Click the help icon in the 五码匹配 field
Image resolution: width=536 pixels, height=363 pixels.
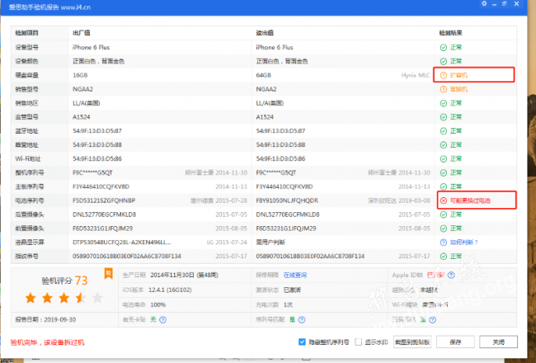point(432,319)
